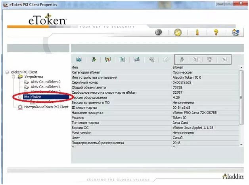
Task: Click the red and yellow screen toolbar icon
Action: pos(108,60)
